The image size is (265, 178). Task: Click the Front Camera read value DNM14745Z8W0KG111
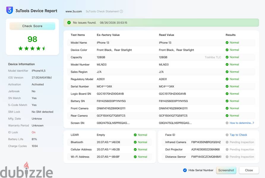[173, 108]
